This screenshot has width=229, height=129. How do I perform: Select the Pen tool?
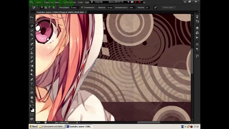tap(32, 80)
